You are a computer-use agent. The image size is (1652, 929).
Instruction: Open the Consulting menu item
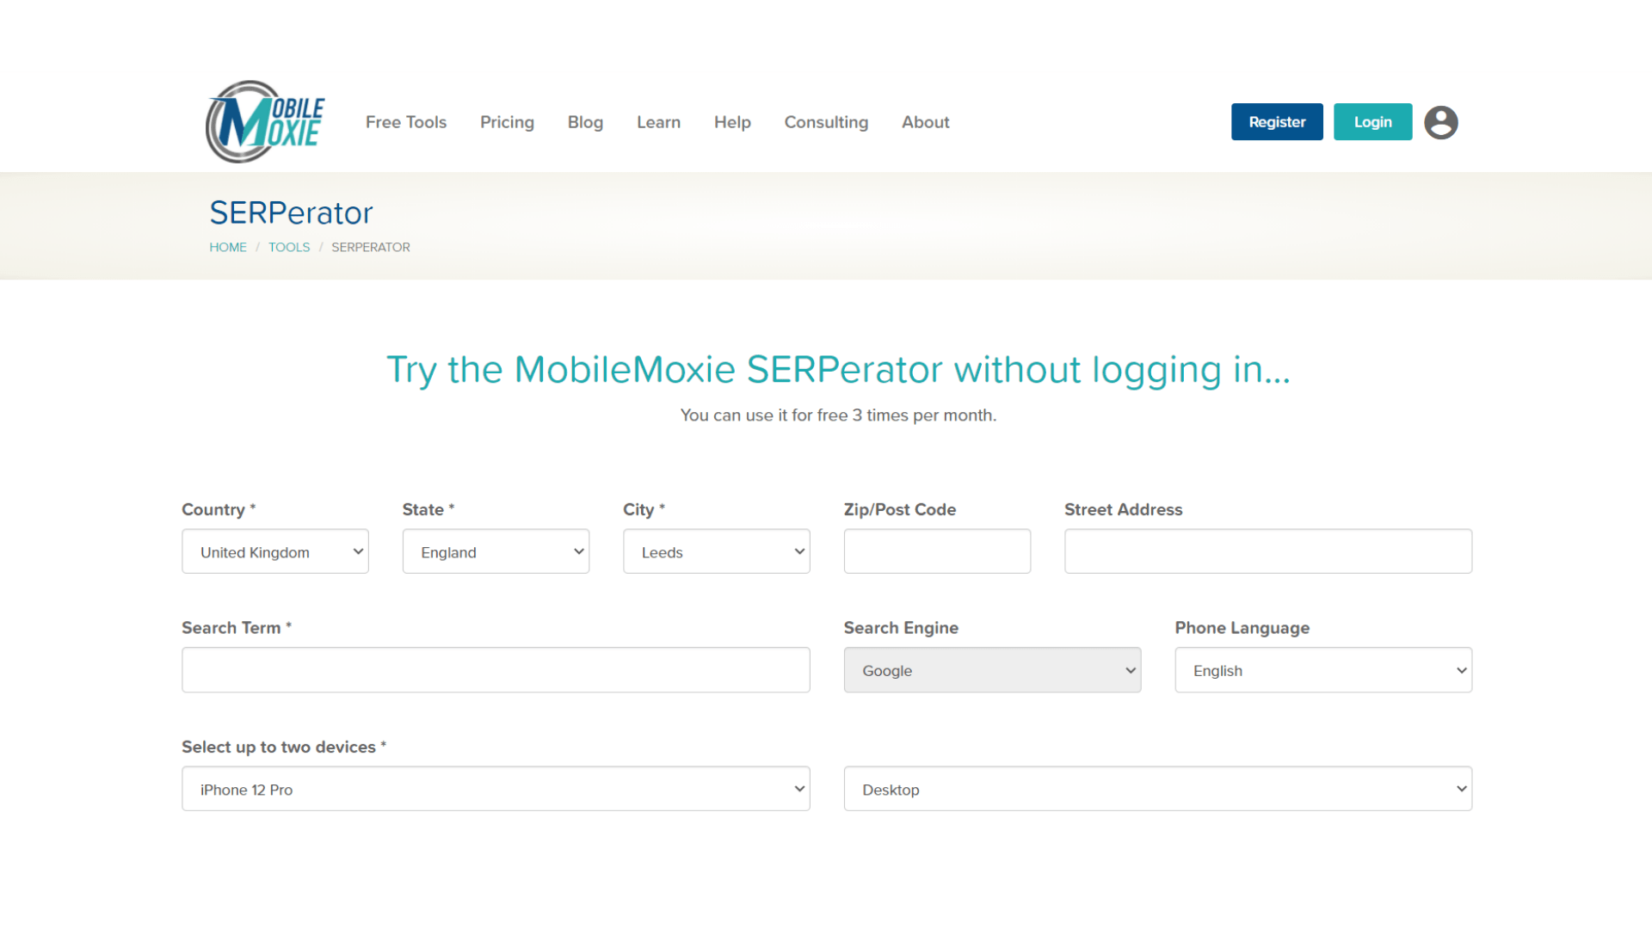[826, 122]
